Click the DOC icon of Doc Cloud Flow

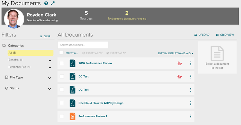(72, 103)
